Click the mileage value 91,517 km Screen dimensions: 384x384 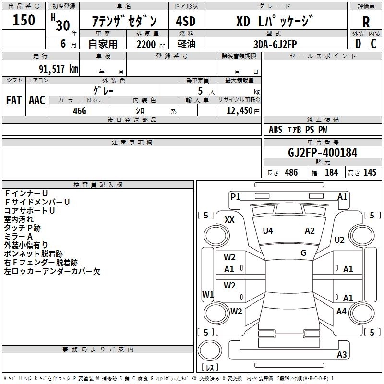pyautogui.click(x=55, y=69)
